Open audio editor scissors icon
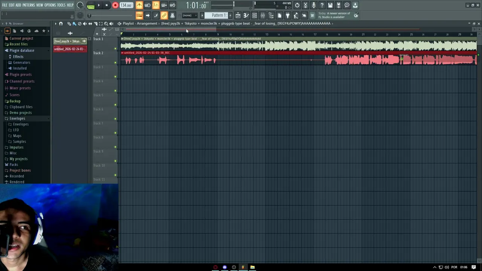This screenshot has width=482, height=271. coord(305,5)
